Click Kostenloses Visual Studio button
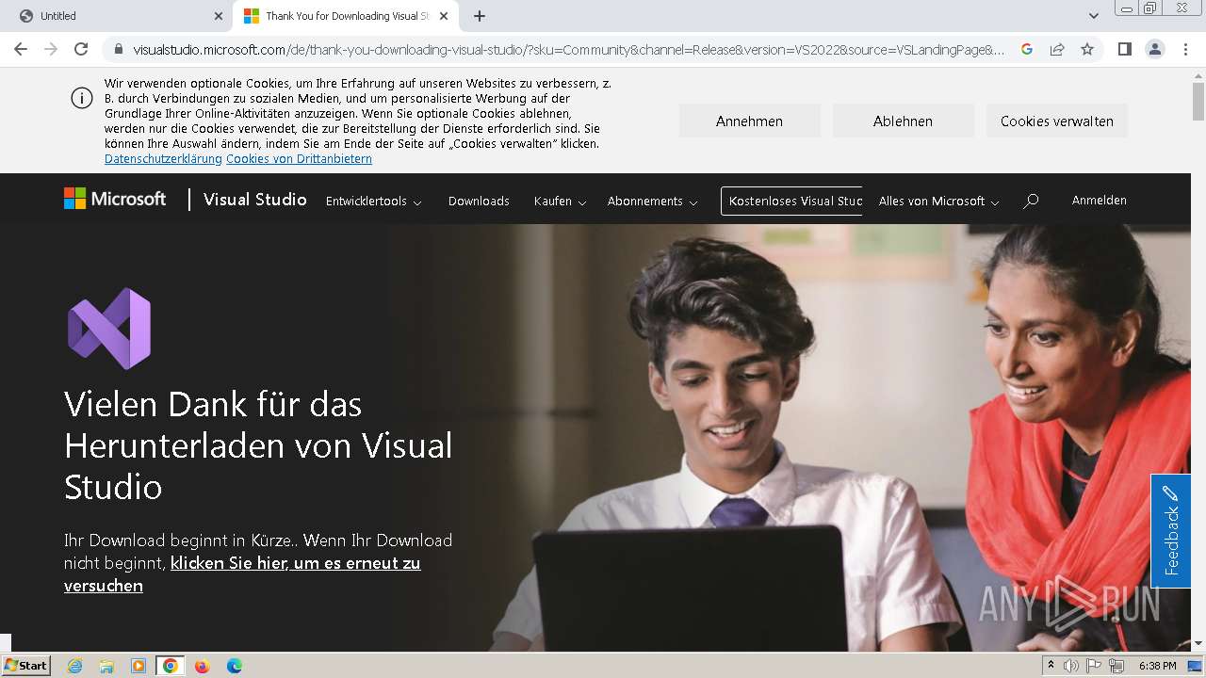This screenshot has height=678, width=1206. (791, 201)
